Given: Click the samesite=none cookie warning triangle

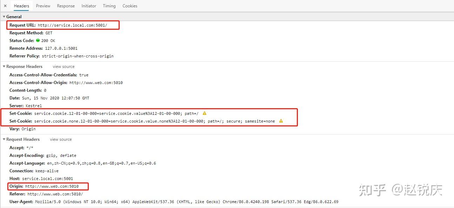Looking at the screenshot, I should pos(281,121).
